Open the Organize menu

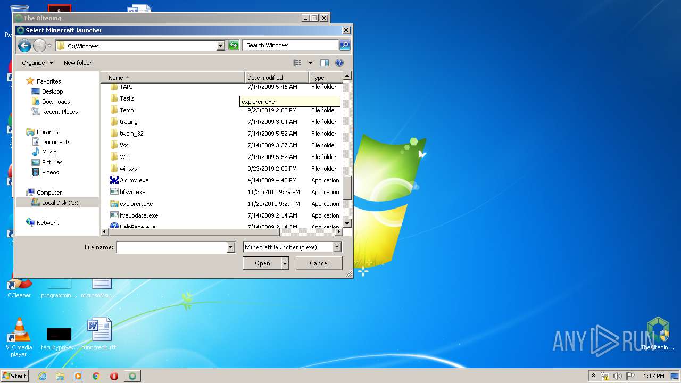tap(37, 63)
